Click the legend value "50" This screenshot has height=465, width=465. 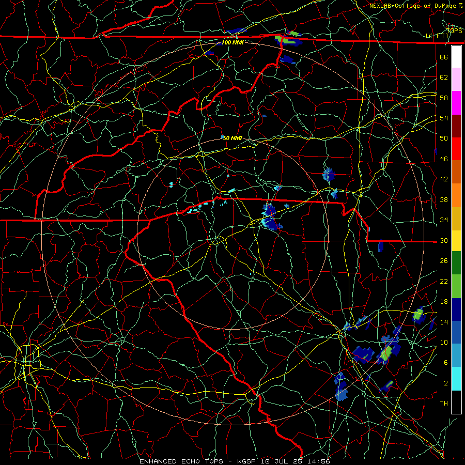click(444, 138)
